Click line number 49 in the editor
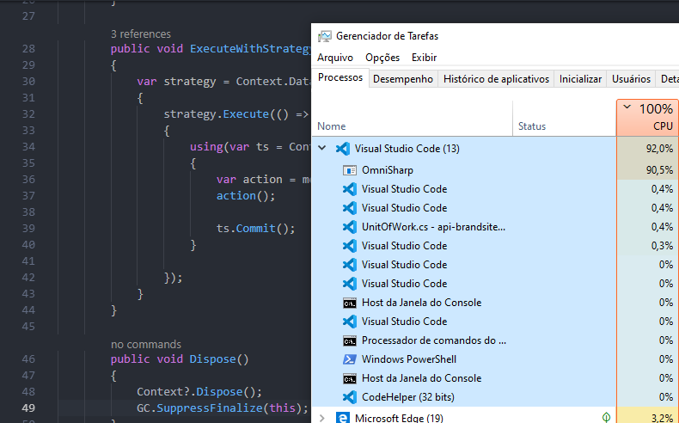The height and width of the screenshot is (423, 679). coord(28,408)
